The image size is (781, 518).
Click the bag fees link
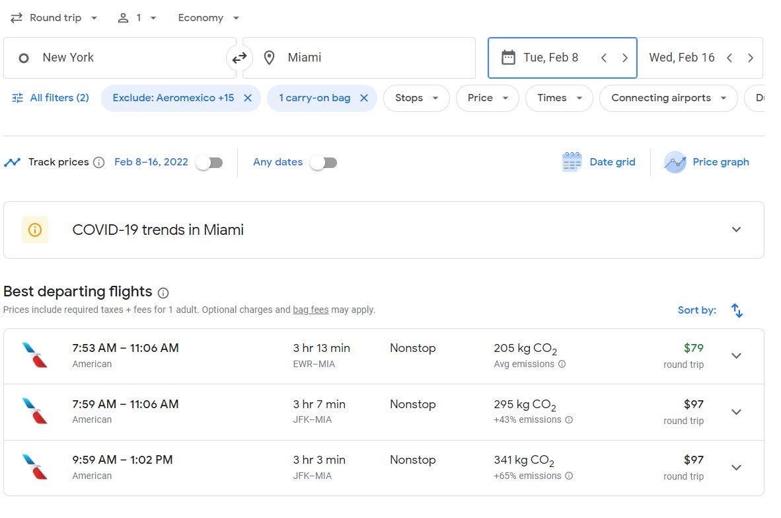pyautogui.click(x=311, y=310)
